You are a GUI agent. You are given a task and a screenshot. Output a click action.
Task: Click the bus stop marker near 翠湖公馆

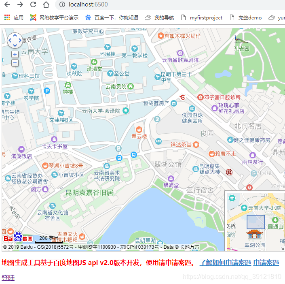click(134, 155)
